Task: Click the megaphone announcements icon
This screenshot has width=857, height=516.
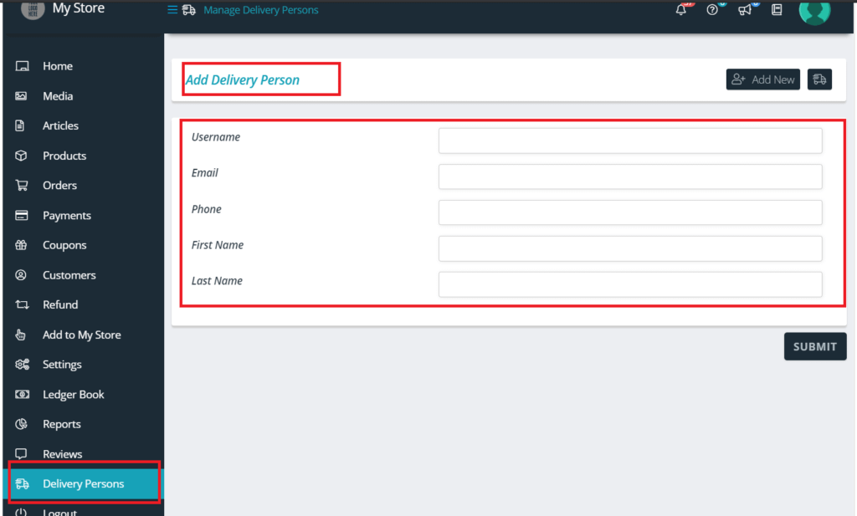Action: click(x=744, y=10)
